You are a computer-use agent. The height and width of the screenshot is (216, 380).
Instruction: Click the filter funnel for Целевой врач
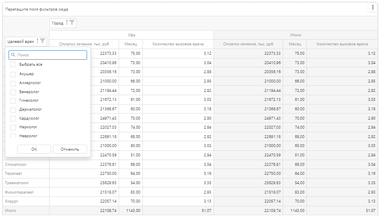pos(43,41)
